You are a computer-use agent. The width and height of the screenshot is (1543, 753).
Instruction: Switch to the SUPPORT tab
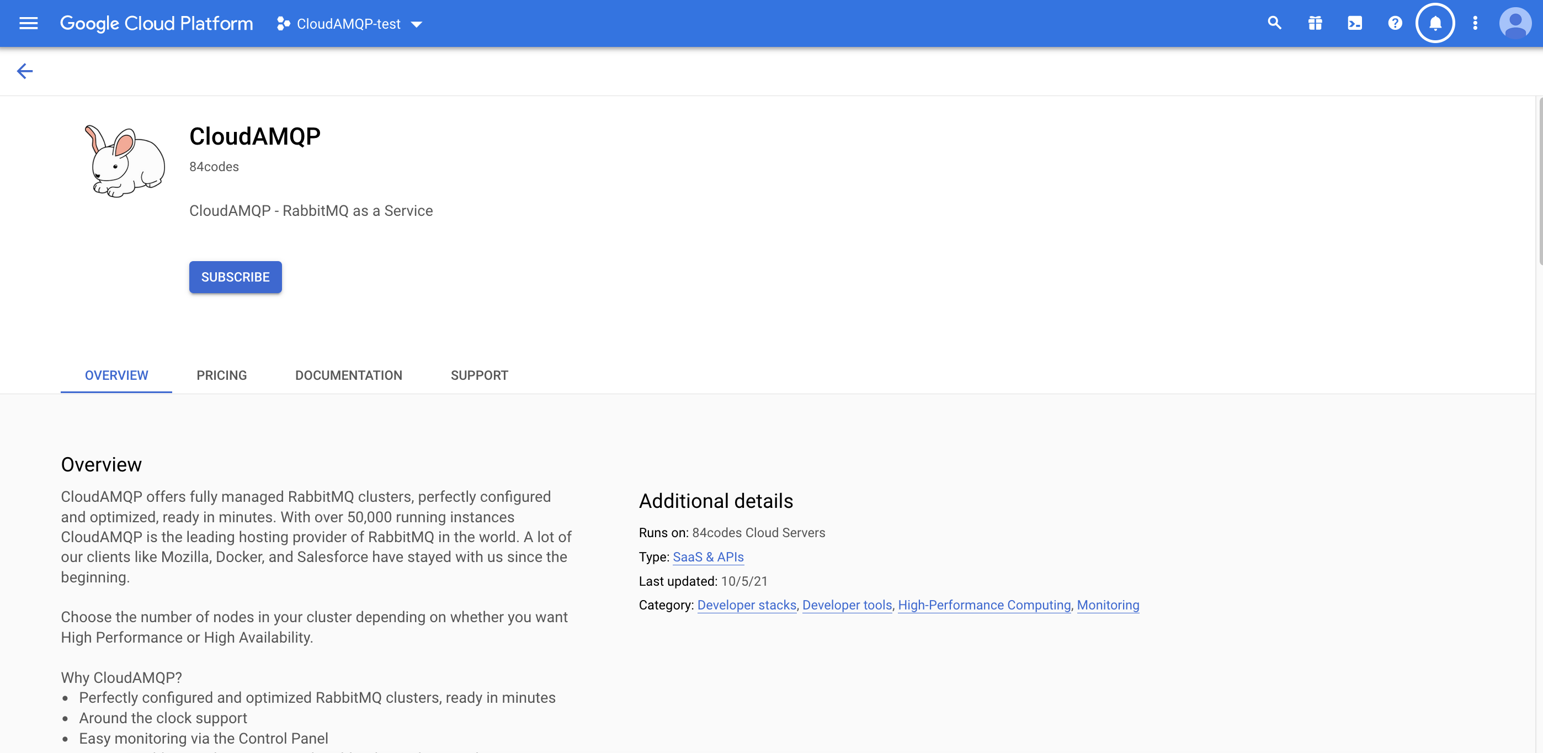[x=479, y=375]
